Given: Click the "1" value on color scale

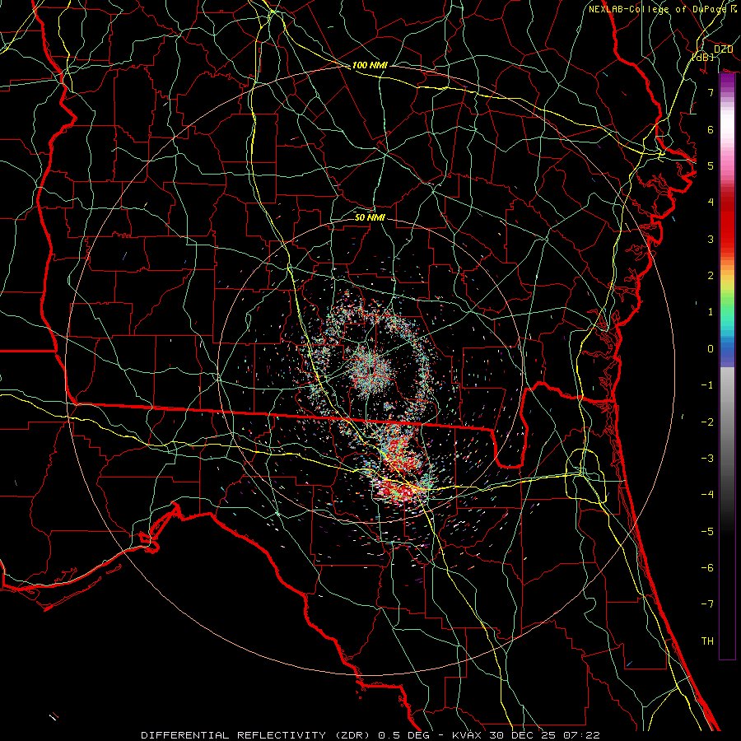Looking at the screenshot, I should coord(711,312).
